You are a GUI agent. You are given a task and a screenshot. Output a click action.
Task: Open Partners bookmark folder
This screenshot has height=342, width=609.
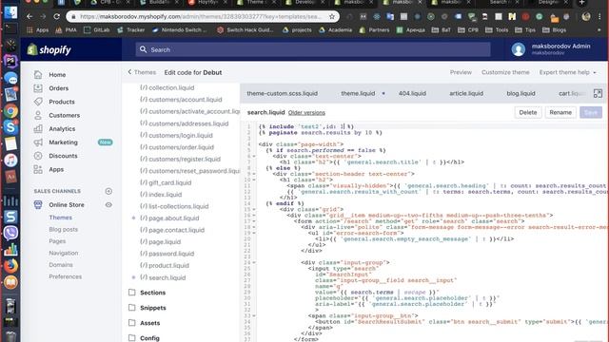(374, 29)
